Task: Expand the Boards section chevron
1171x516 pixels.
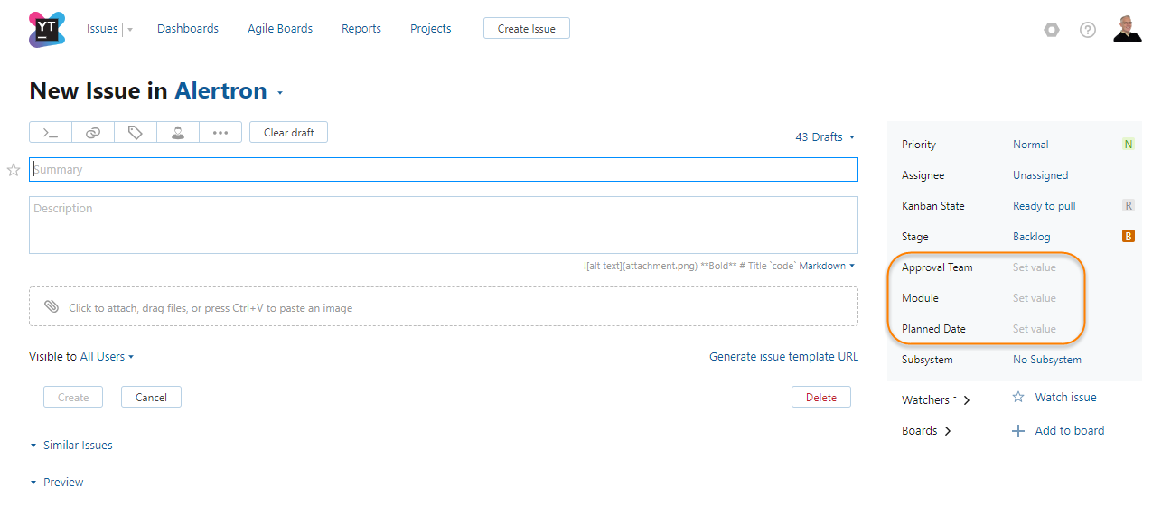Action: pyautogui.click(x=948, y=431)
